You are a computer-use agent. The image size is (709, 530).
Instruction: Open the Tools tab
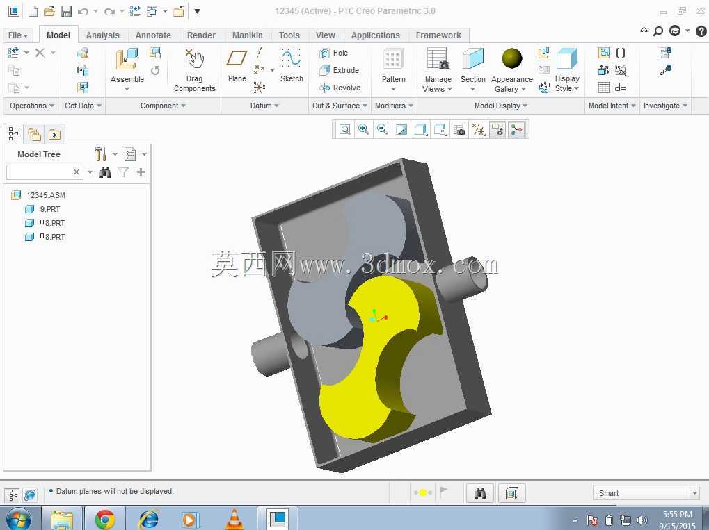289,35
